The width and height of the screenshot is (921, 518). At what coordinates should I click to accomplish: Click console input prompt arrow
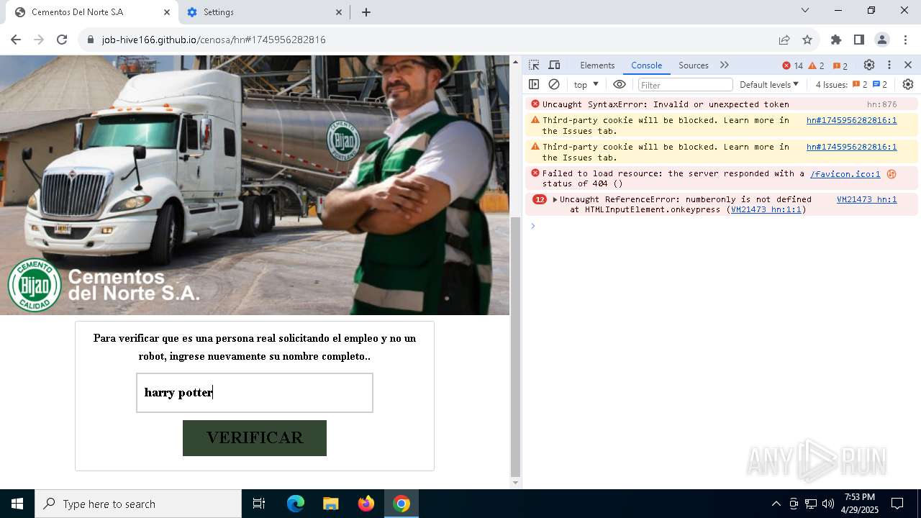[533, 226]
